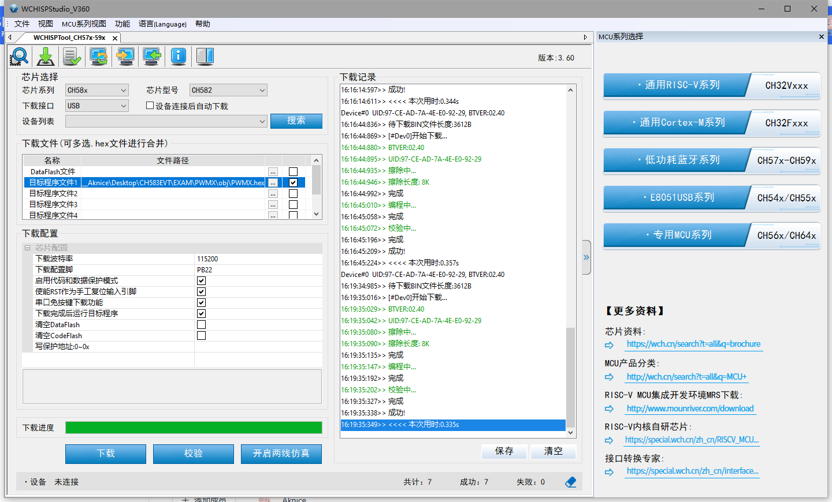Screen dimensions: 832x502
Task: Clear the log with 清空 button
Action: pyautogui.click(x=554, y=451)
